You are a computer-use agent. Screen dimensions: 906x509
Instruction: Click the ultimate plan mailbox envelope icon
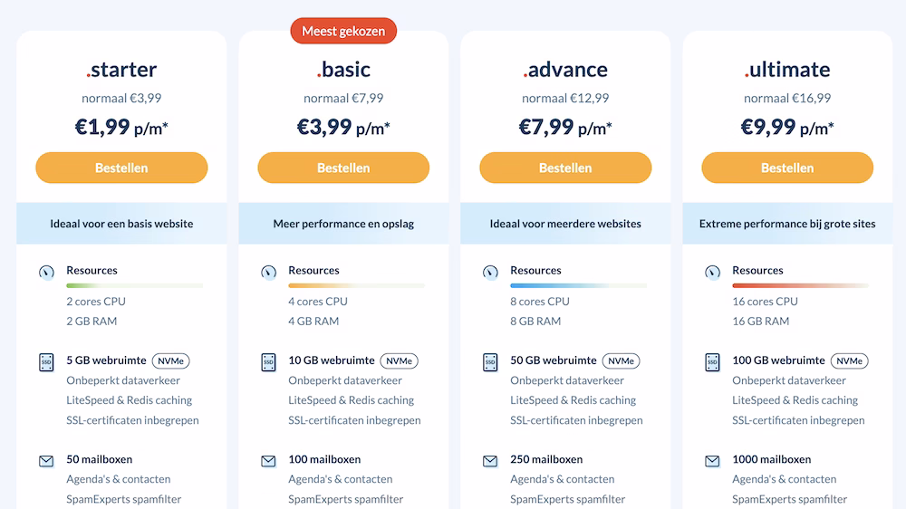tap(712, 461)
